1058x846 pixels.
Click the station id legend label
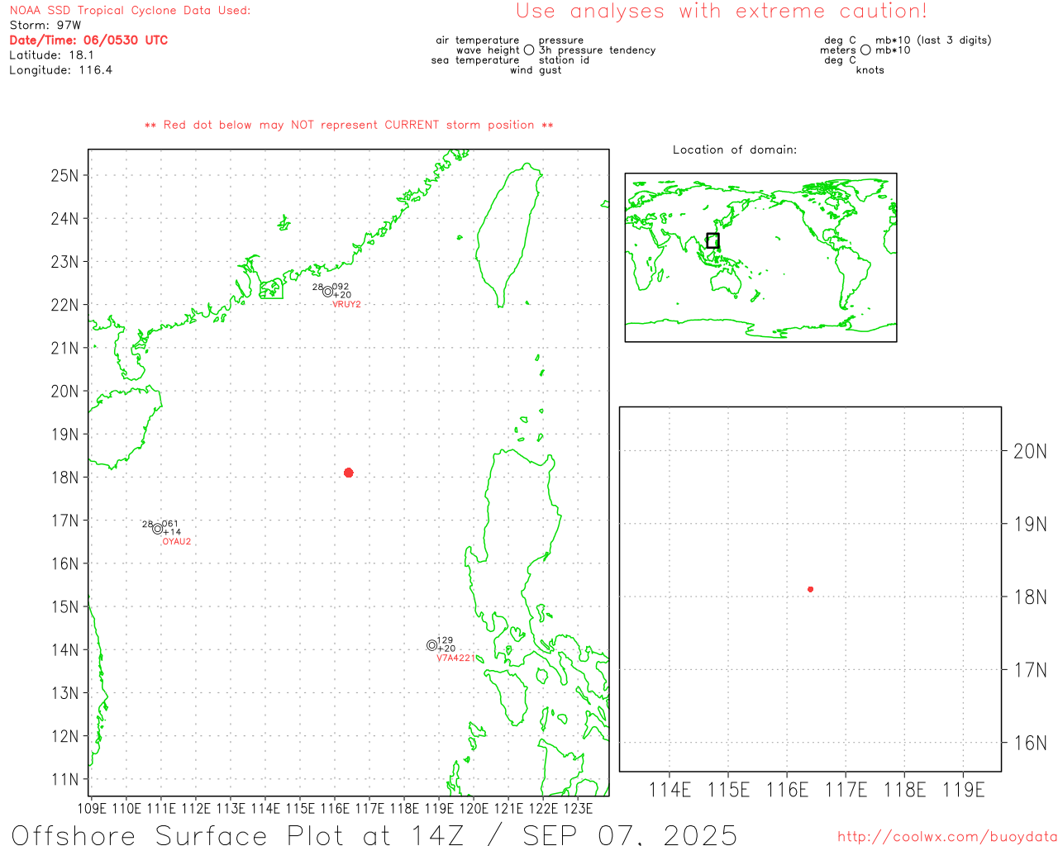[564, 60]
